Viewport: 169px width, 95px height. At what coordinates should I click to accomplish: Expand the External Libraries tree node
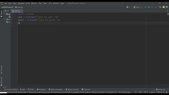(4, 19)
